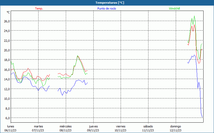Viewport: 214px width, 133px height.
Task: Click the 'lunes' day label
Action: [x=11, y=126]
